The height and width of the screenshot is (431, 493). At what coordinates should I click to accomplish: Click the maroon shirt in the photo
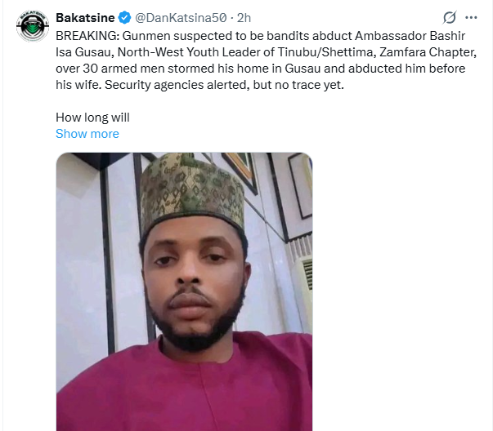(x=188, y=392)
